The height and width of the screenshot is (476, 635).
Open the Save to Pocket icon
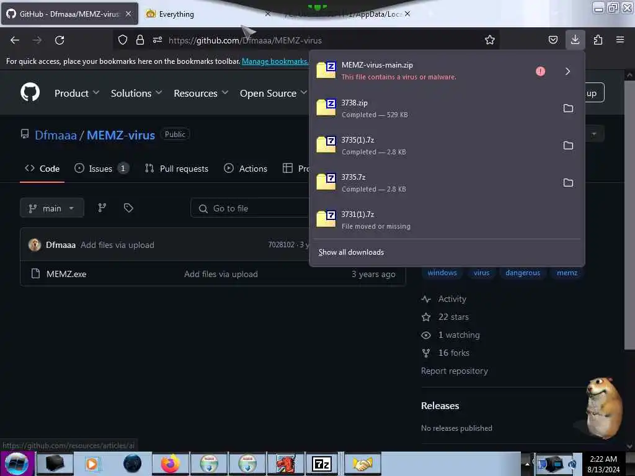[x=553, y=40]
